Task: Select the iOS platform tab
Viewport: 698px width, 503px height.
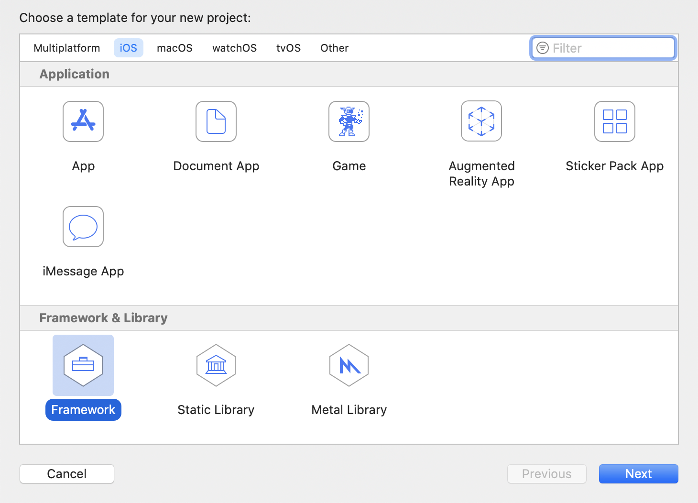Action: 129,48
